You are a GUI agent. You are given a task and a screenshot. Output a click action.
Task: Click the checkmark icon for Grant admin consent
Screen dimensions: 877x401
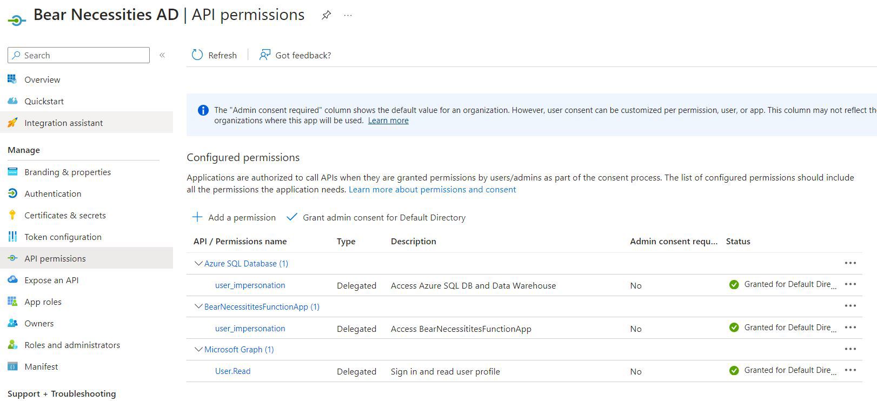tap(292, 217)
